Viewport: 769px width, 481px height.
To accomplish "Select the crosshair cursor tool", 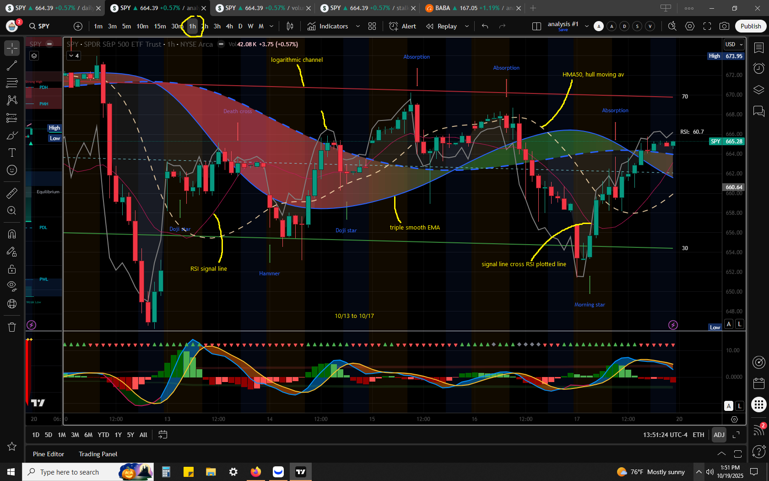I will [12, 48].
